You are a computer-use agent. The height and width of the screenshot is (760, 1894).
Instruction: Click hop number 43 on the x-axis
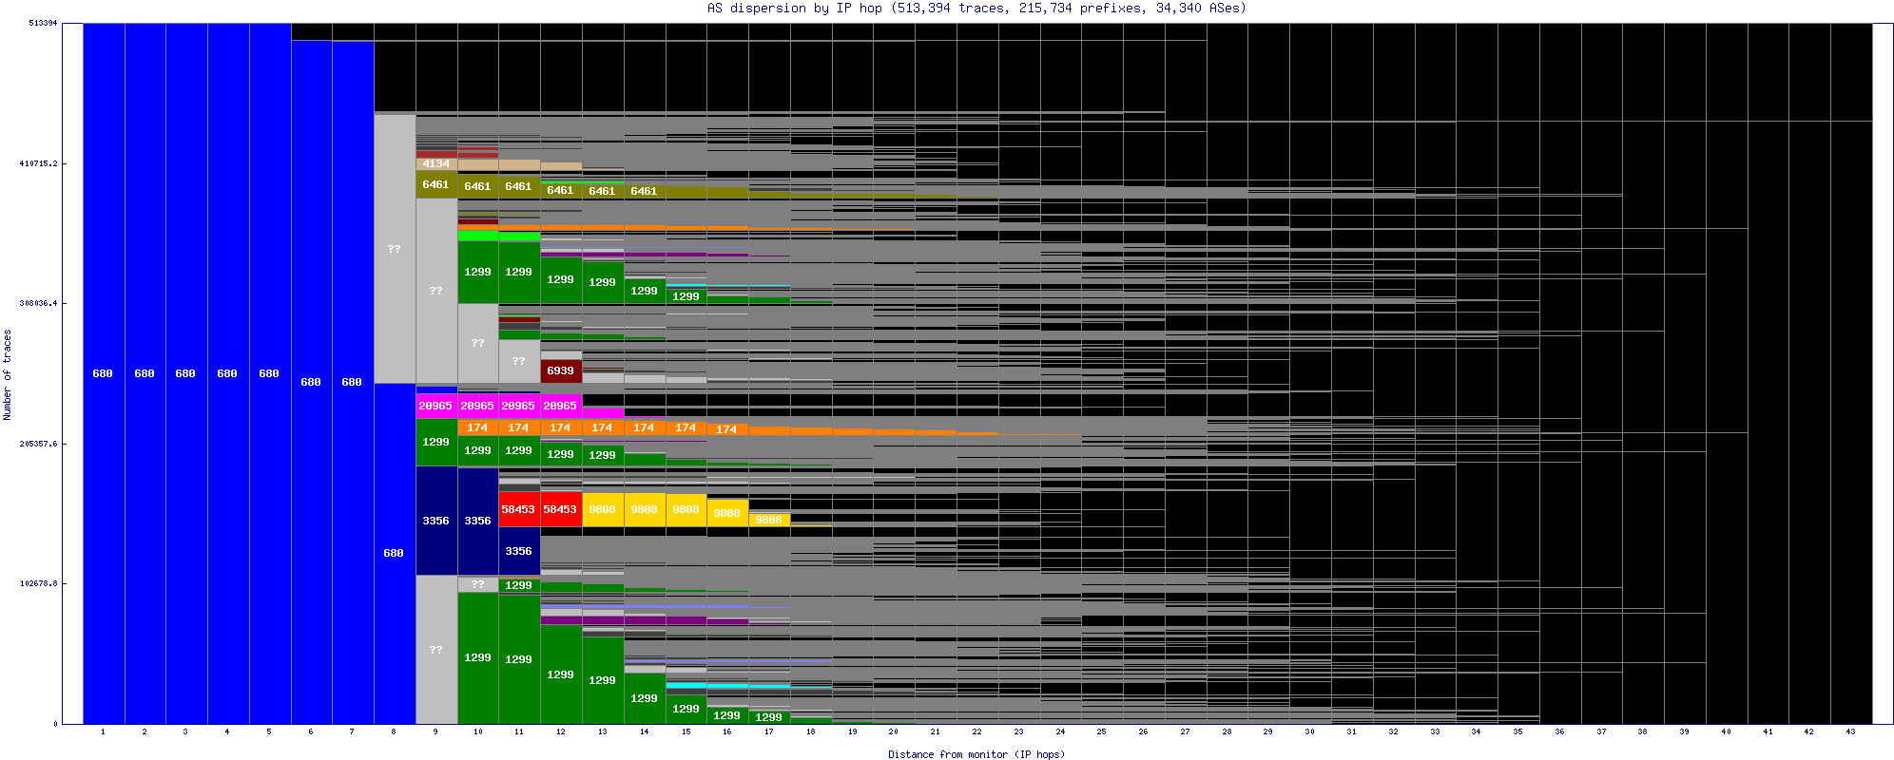point(1851,731)
